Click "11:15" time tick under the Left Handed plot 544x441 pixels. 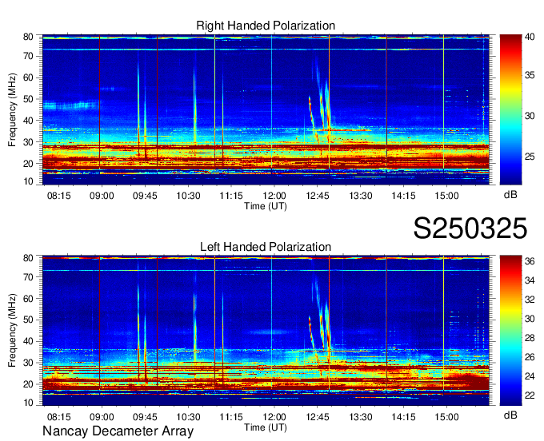coord(231,417)
